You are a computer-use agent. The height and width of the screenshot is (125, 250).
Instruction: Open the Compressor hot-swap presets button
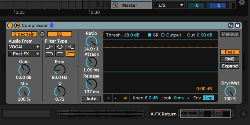(x=231, y=25)
